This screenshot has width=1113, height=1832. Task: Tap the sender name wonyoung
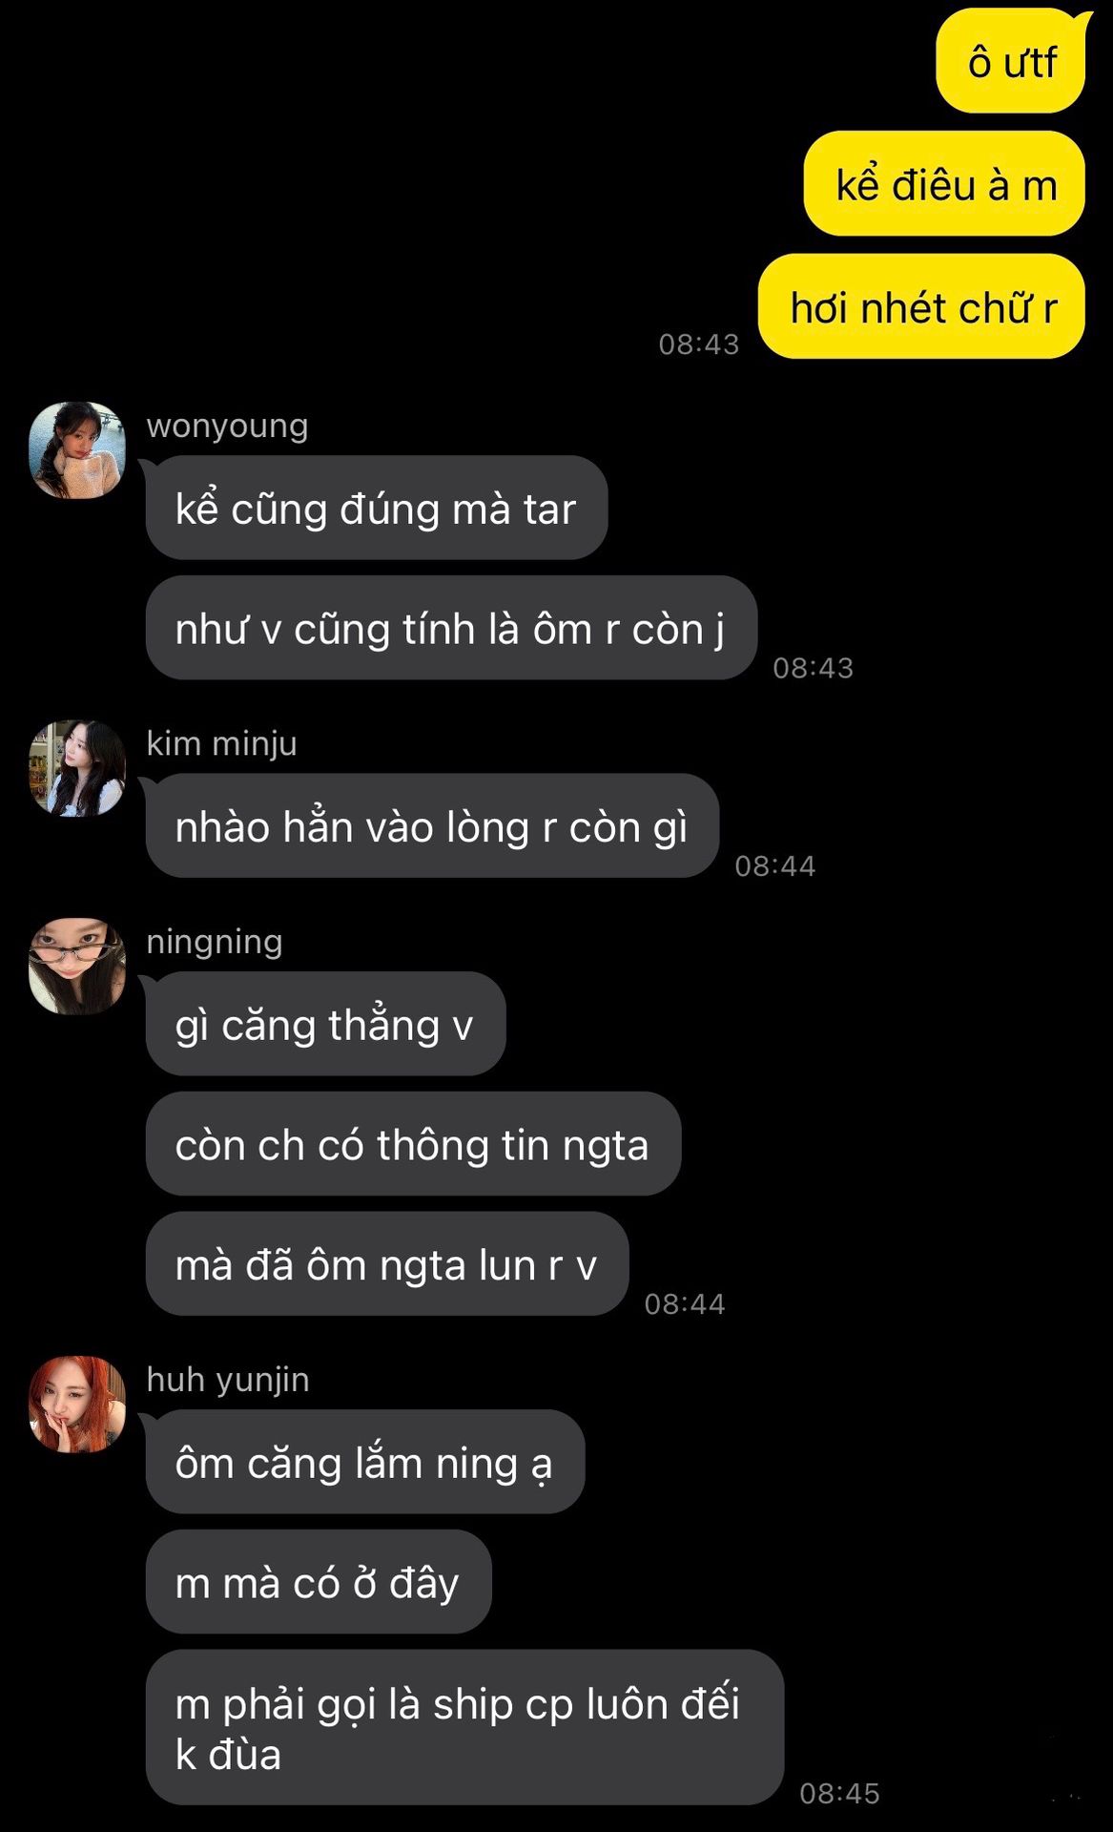pyautogui.click(x=227, y=426)
